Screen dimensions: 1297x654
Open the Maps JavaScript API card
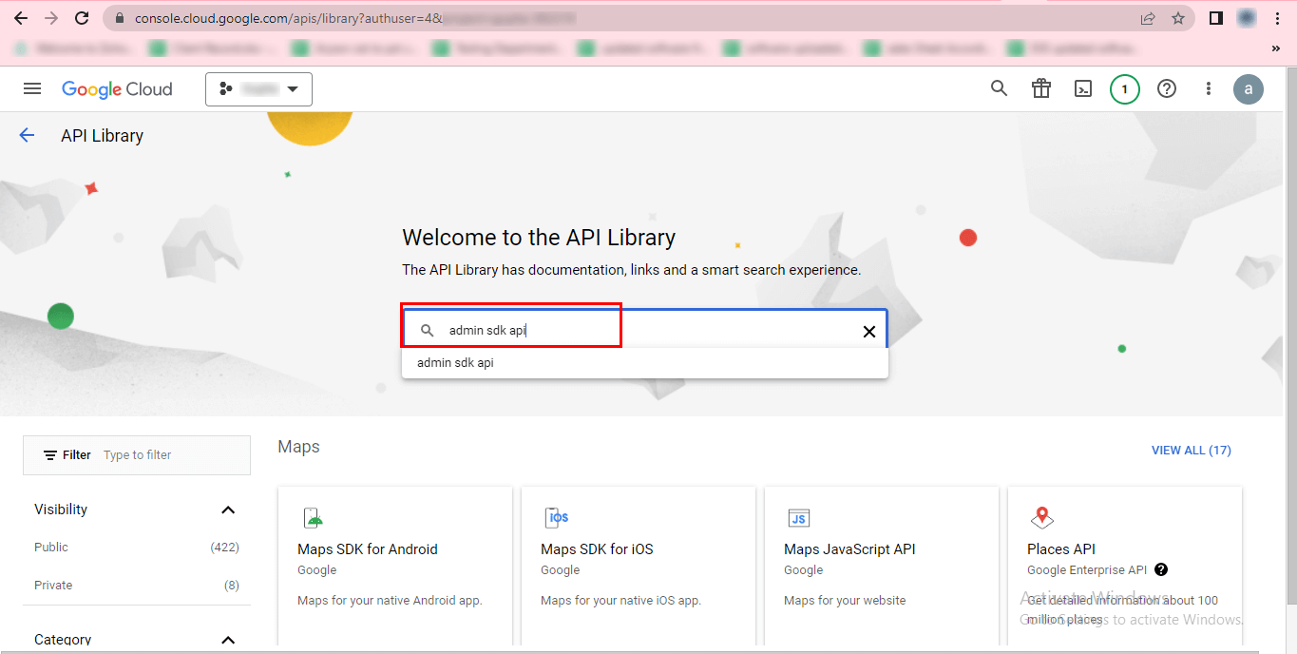tap(882, 567)
